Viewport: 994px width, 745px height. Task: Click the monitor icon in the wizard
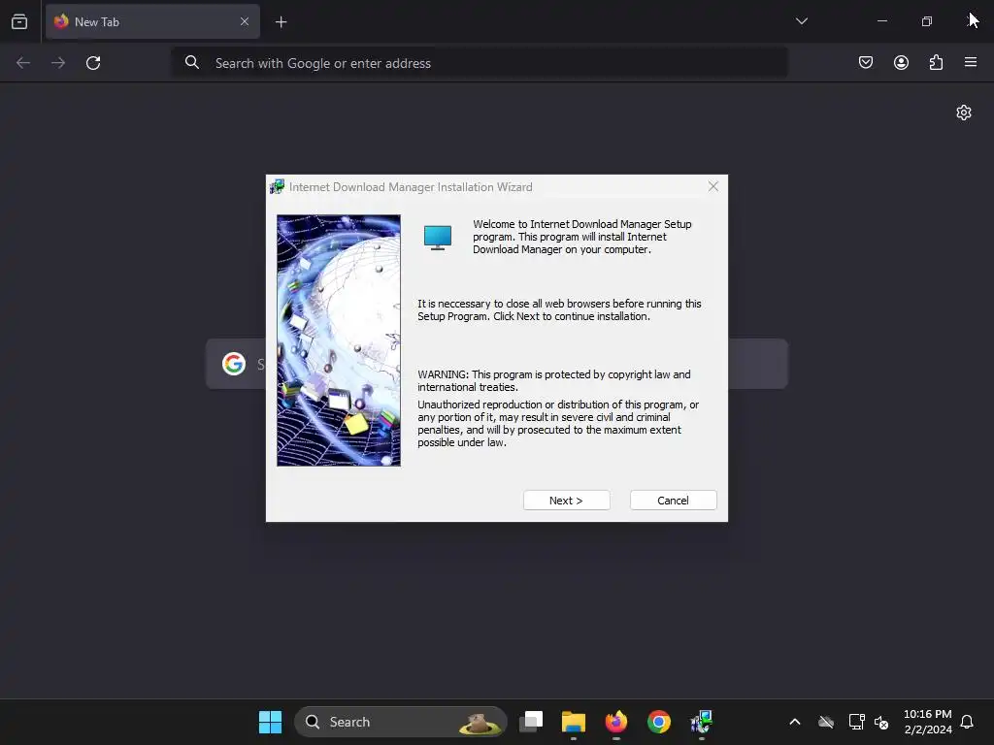pos(438,238)
